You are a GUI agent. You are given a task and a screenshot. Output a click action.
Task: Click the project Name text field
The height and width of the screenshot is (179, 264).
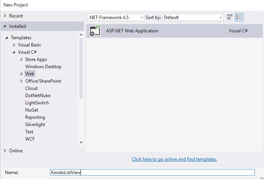152,173
